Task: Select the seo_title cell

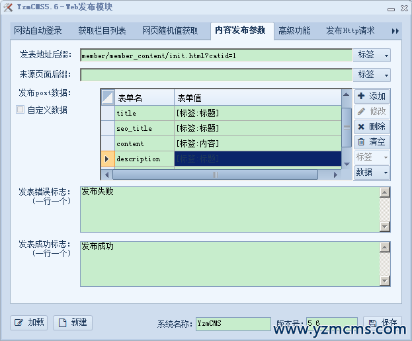Action: coord(144,128)
